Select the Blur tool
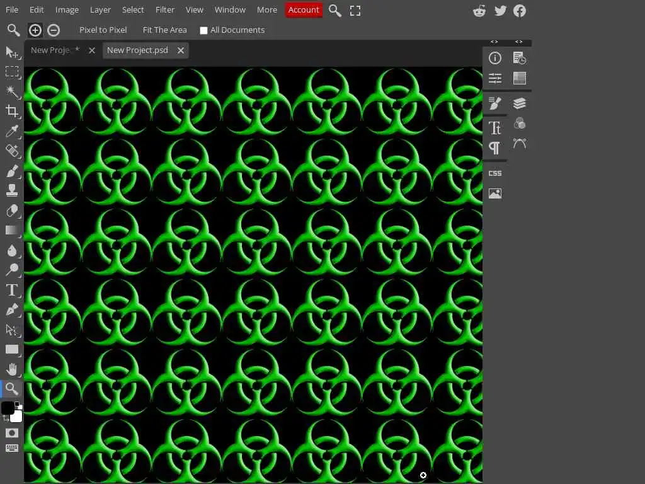This screenshot has height=484, width=645. 11,250
